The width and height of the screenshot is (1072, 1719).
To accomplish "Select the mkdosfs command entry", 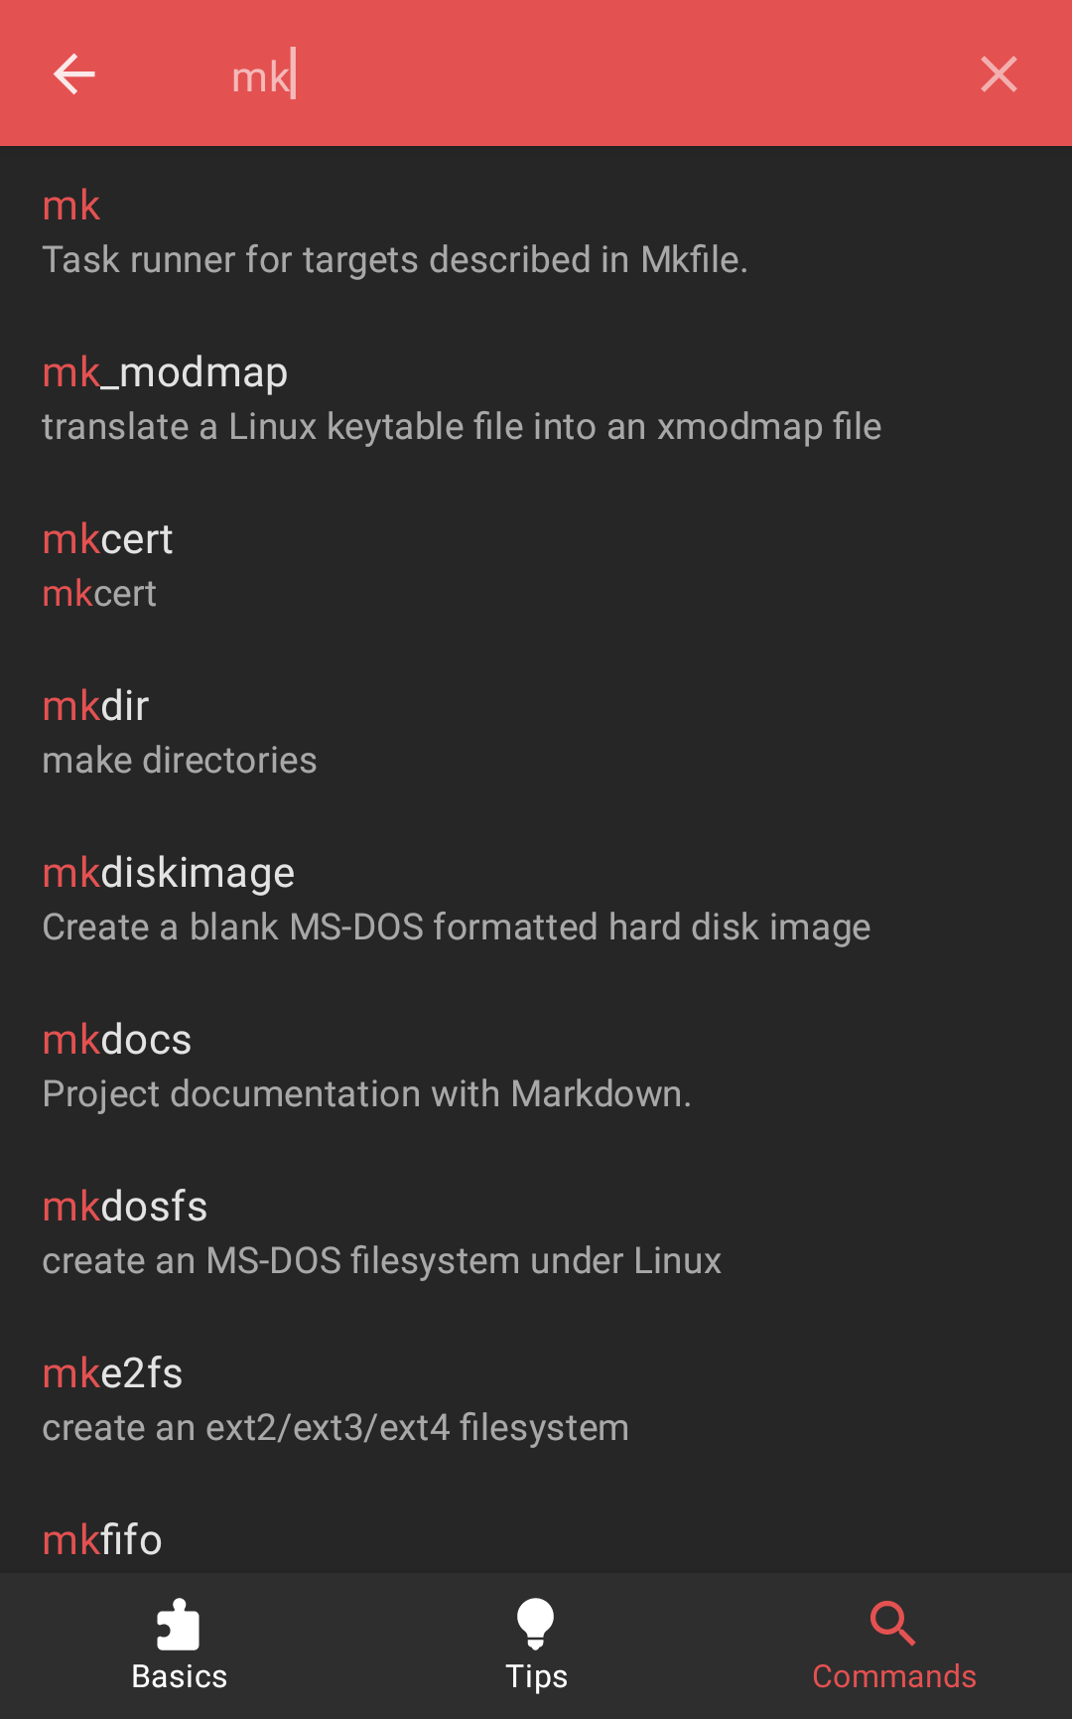I will coord(125,1208).
